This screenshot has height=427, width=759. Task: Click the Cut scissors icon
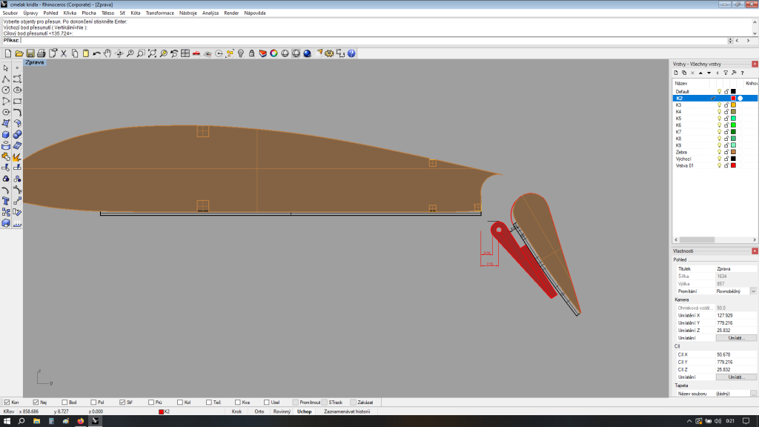click(64, 53)
